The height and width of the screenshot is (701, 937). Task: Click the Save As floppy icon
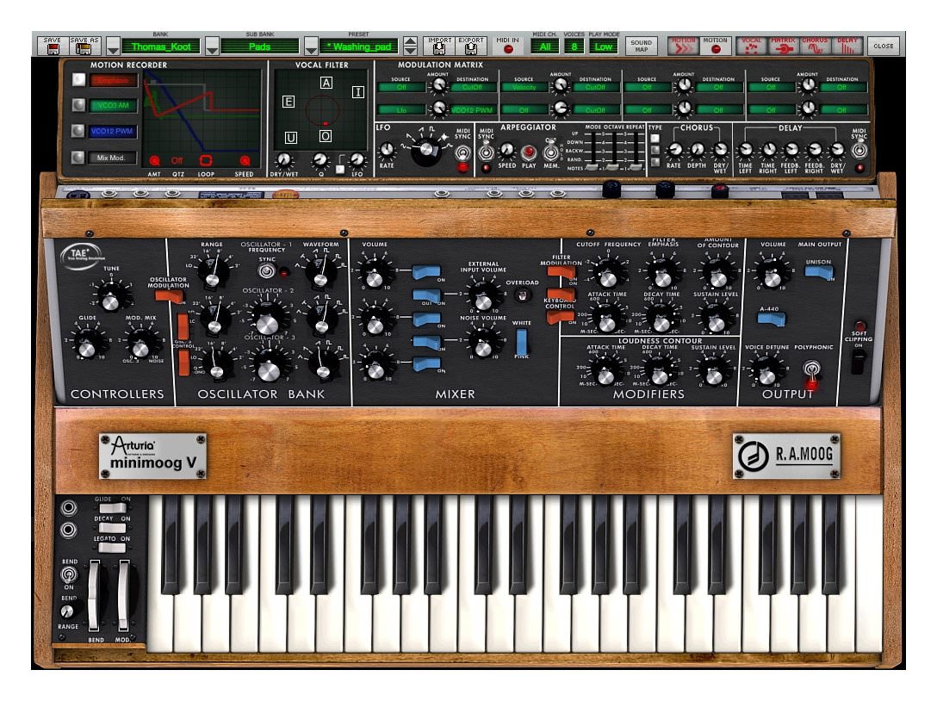(84, 46)
